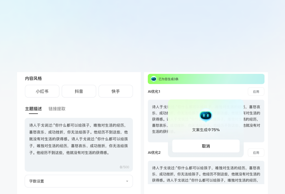Focus the theme description text area

coord(79,145)
